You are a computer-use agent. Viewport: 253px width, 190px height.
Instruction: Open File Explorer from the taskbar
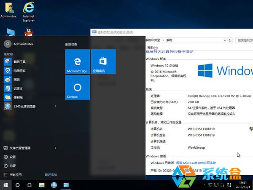point(42,185)
